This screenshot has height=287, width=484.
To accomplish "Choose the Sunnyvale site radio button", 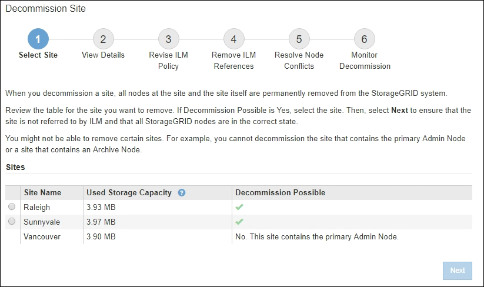I will click(x=12, y=221).
